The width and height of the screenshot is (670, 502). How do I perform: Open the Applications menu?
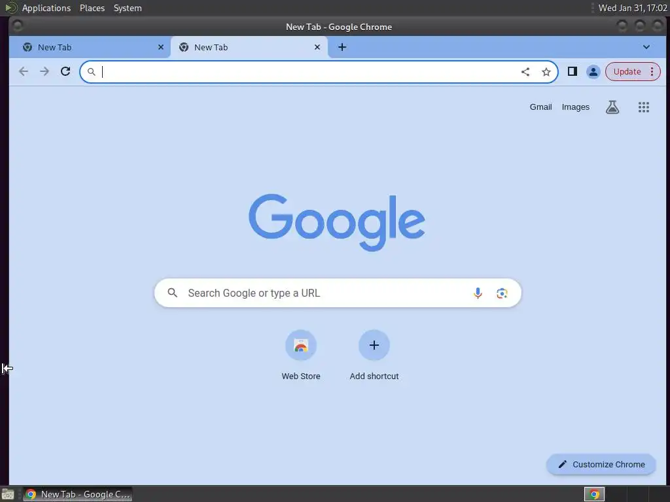click(46, 8)
